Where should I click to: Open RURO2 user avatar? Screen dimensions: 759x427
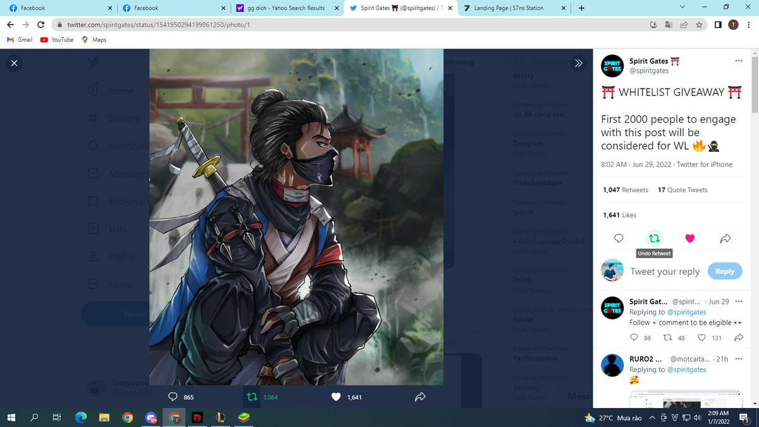click(612, 365)
